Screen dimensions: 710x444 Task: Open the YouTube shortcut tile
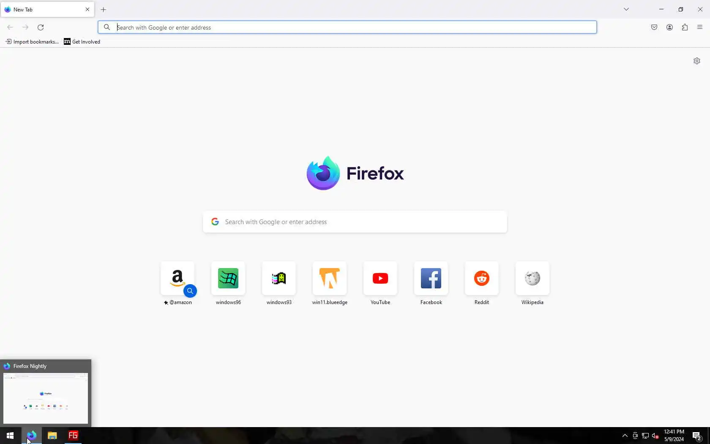click(x=380, y=278)
